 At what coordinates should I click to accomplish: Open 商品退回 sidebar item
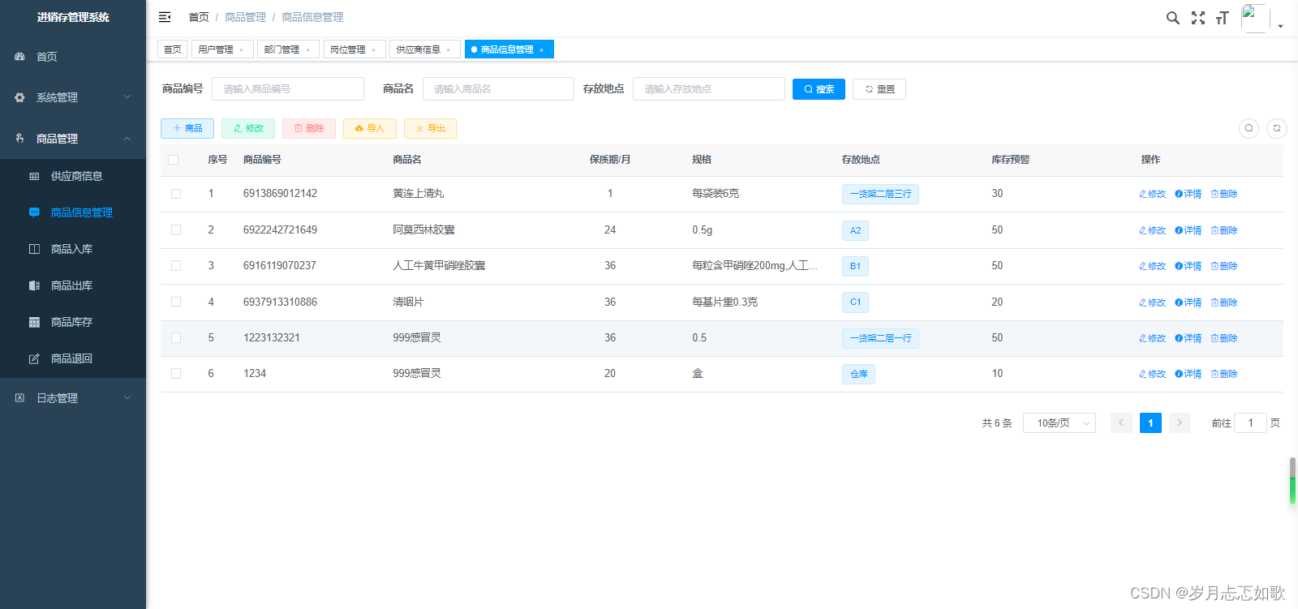[73, 358]
